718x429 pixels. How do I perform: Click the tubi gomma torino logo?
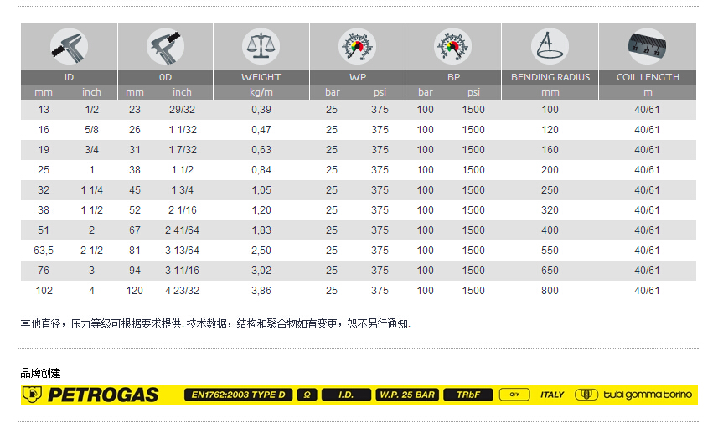pos(635,395)
